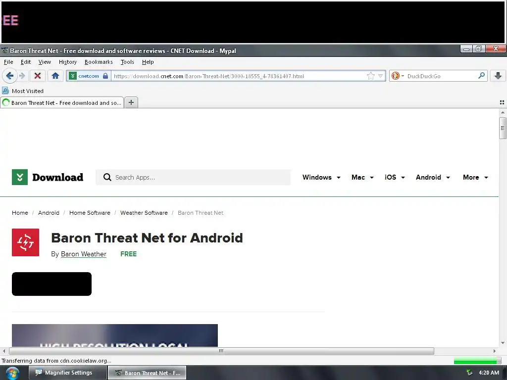The width and height of the screenshot is (507, 380).
Task: Click the system tray network icon
Action: [x=469, y=373]
